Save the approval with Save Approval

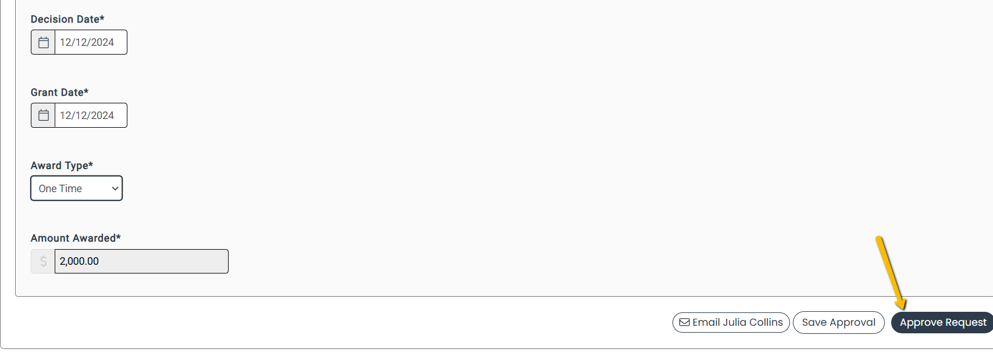pos(838,322)
